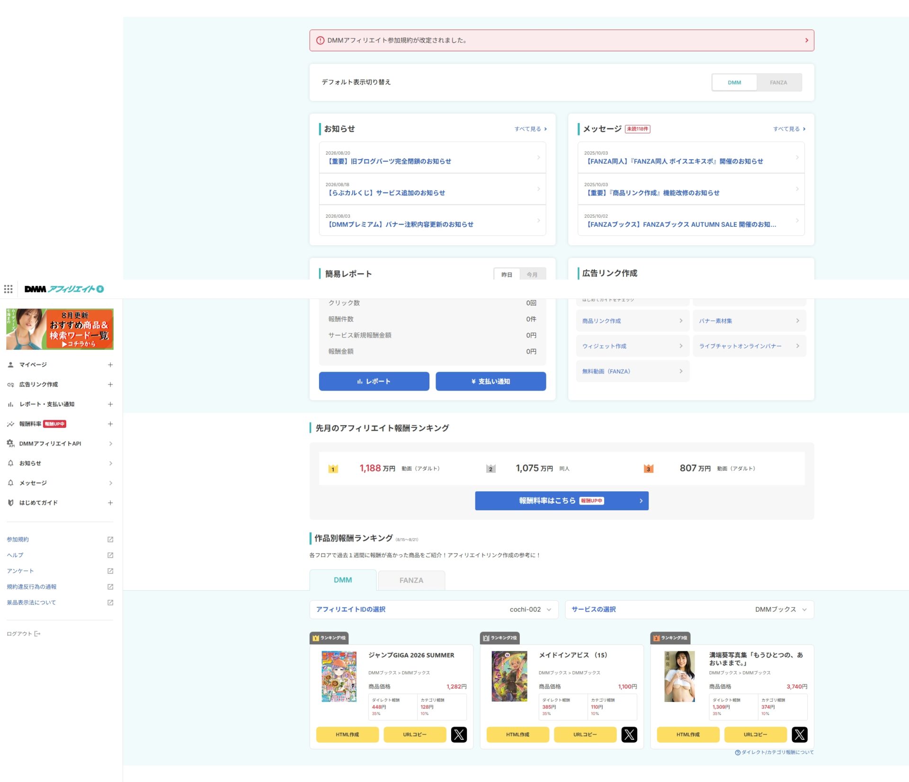
Task: Open 商品リンク作成 link
Action: tap(633, 321)
